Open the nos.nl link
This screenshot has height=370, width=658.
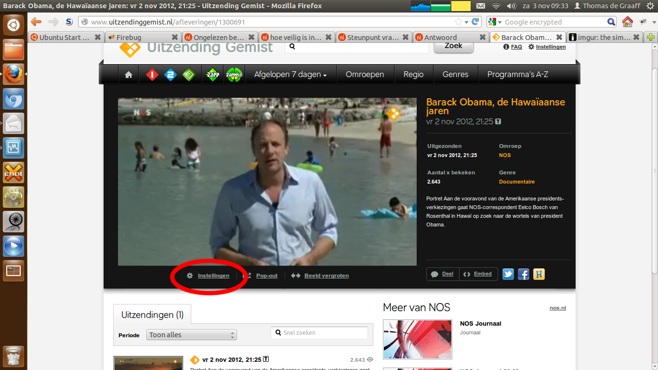[558, 308]
